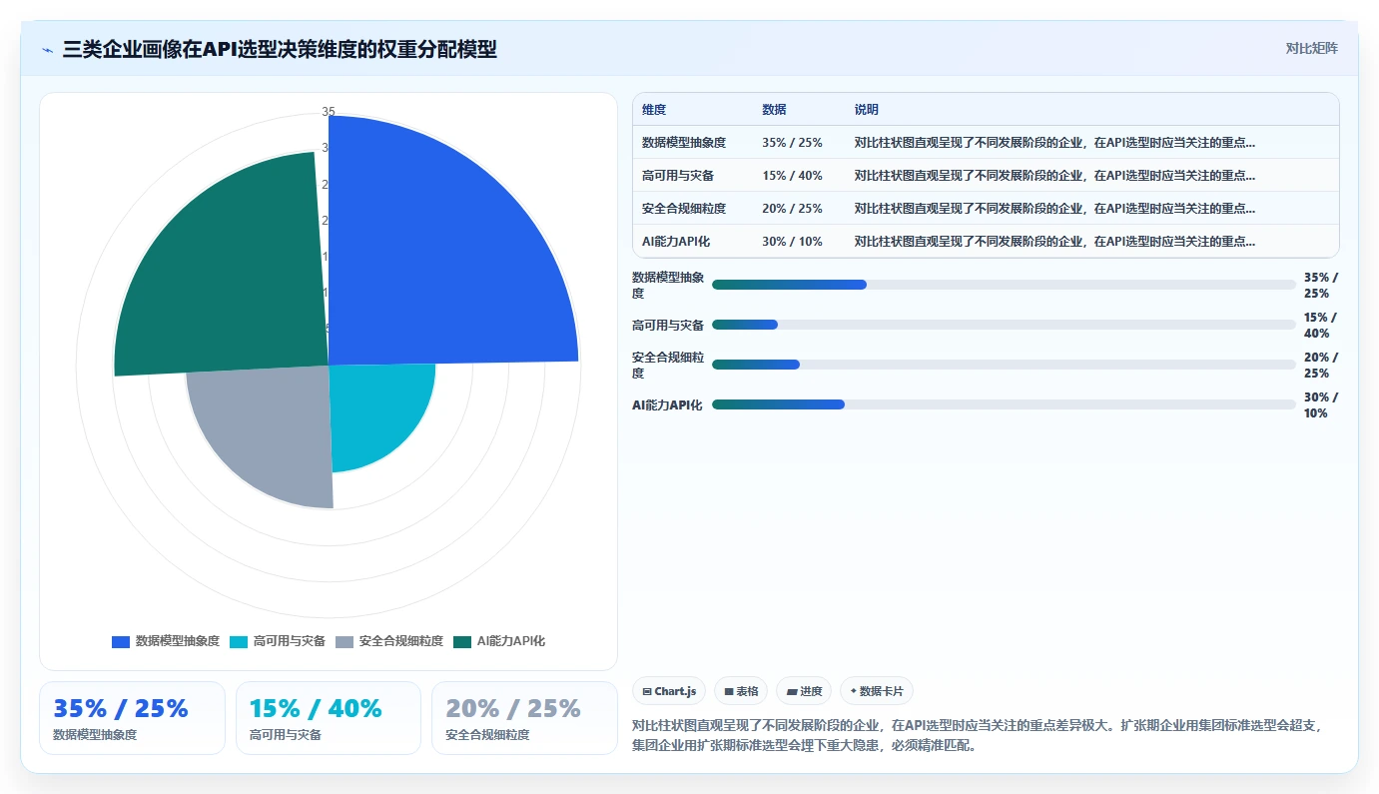Select table row cell 安全合规细粒度
The height and width of the screenshot is (794, 1379).
pos(684,209)
